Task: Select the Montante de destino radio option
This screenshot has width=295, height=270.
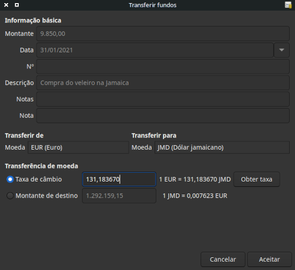Action: 10,196
